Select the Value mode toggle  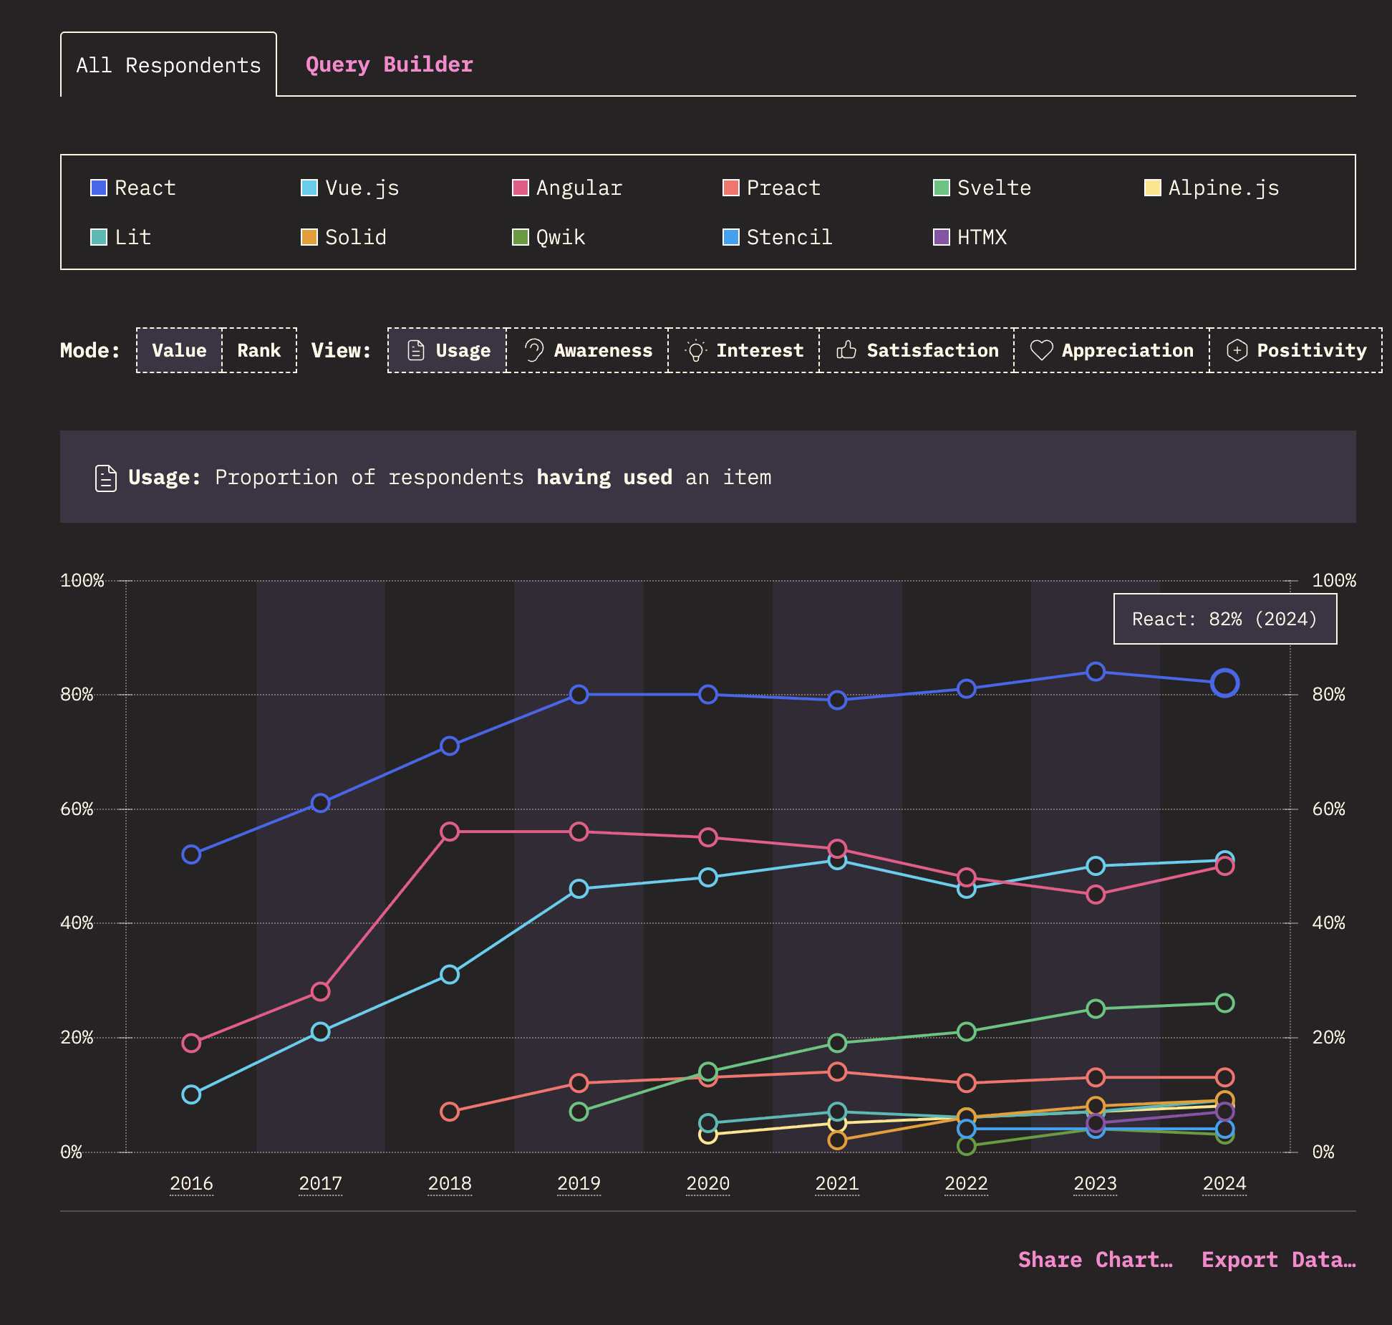point(179,350)
